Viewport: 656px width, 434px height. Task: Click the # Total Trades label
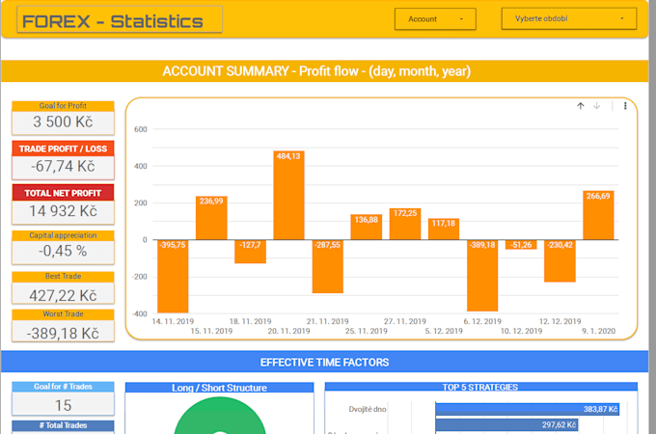click(x=63, y=425)
